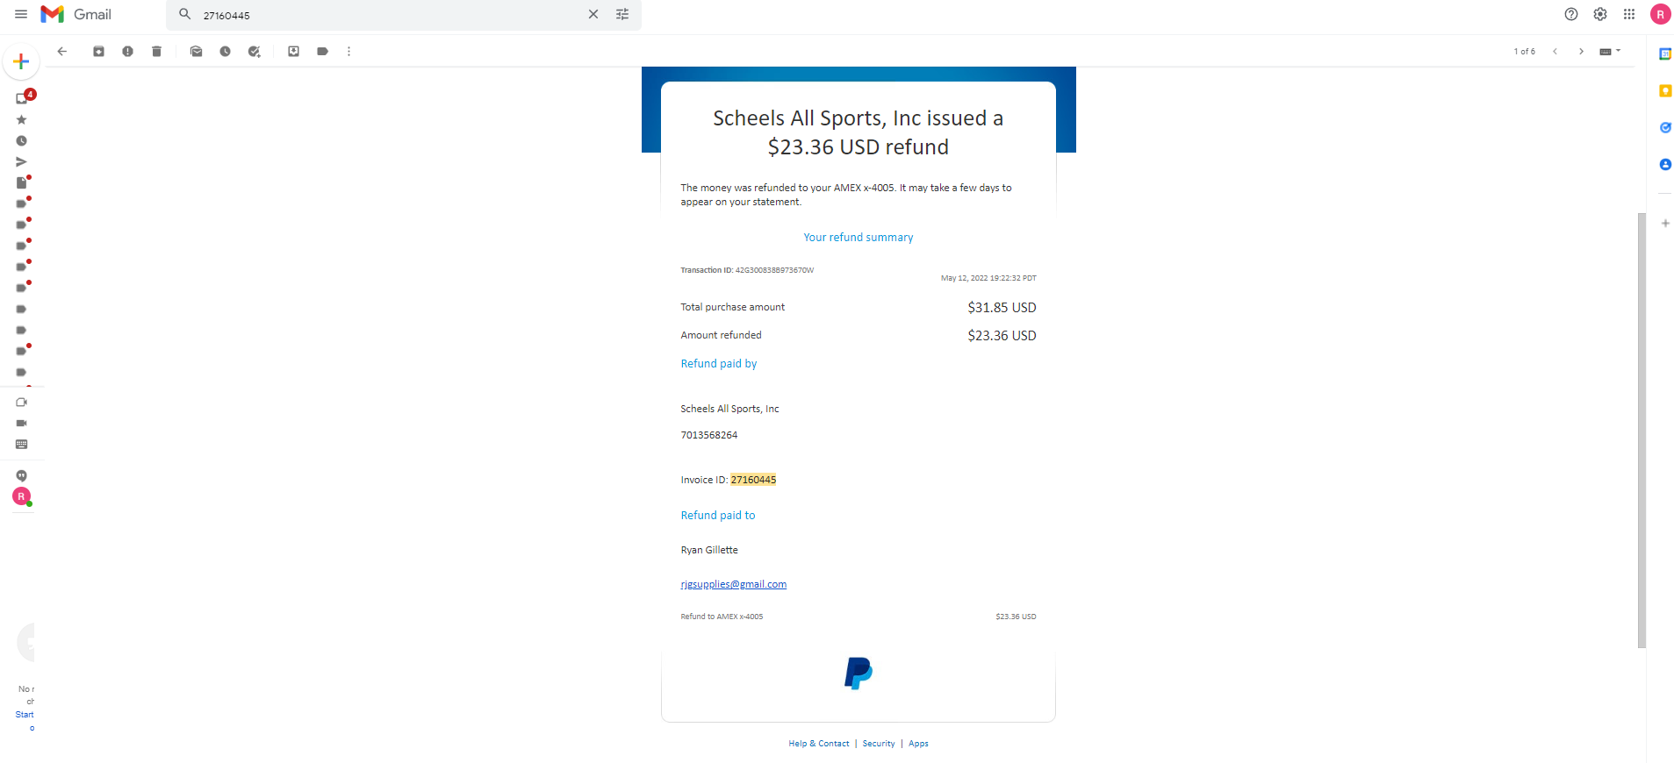Viewport: 1674px width, 763px height.
Task: Delete this email with trash icon
Action: point(156,51)
